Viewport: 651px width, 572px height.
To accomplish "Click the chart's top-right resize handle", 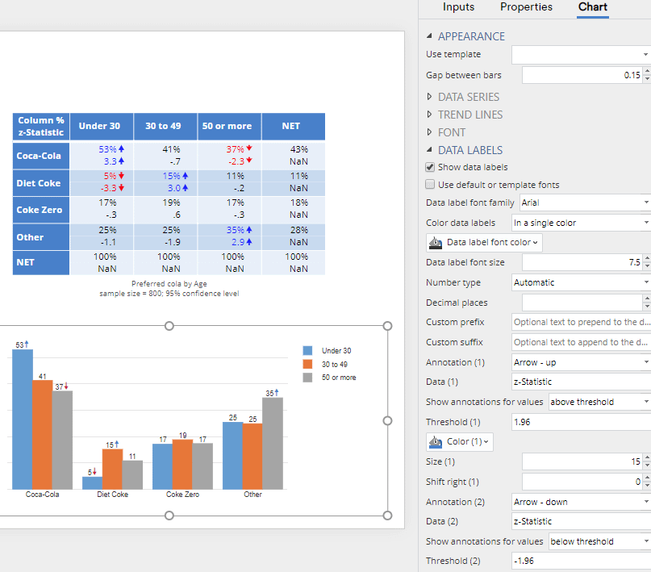I will [x=387, y=326].
